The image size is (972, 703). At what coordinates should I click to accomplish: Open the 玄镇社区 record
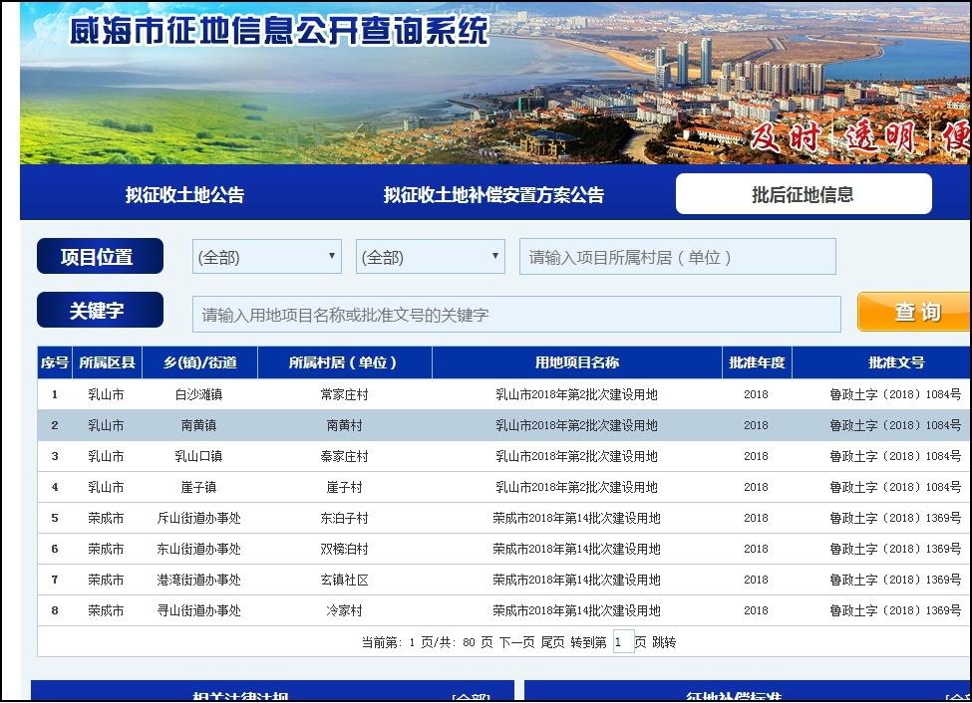point(344,581)
